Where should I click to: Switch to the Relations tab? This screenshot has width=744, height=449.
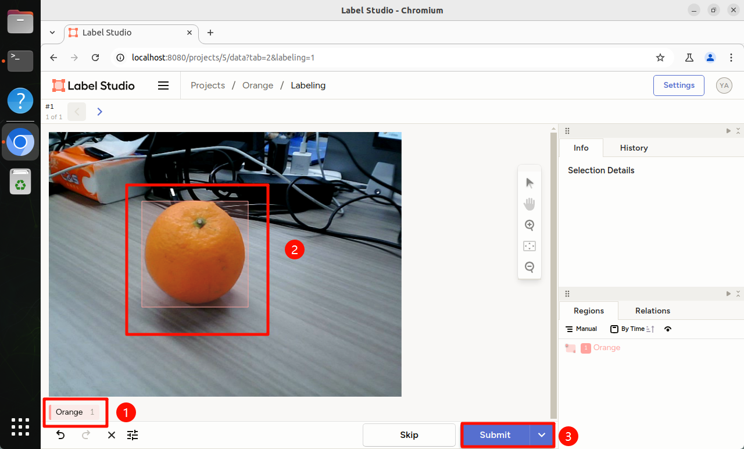click(x=653, y=311)
